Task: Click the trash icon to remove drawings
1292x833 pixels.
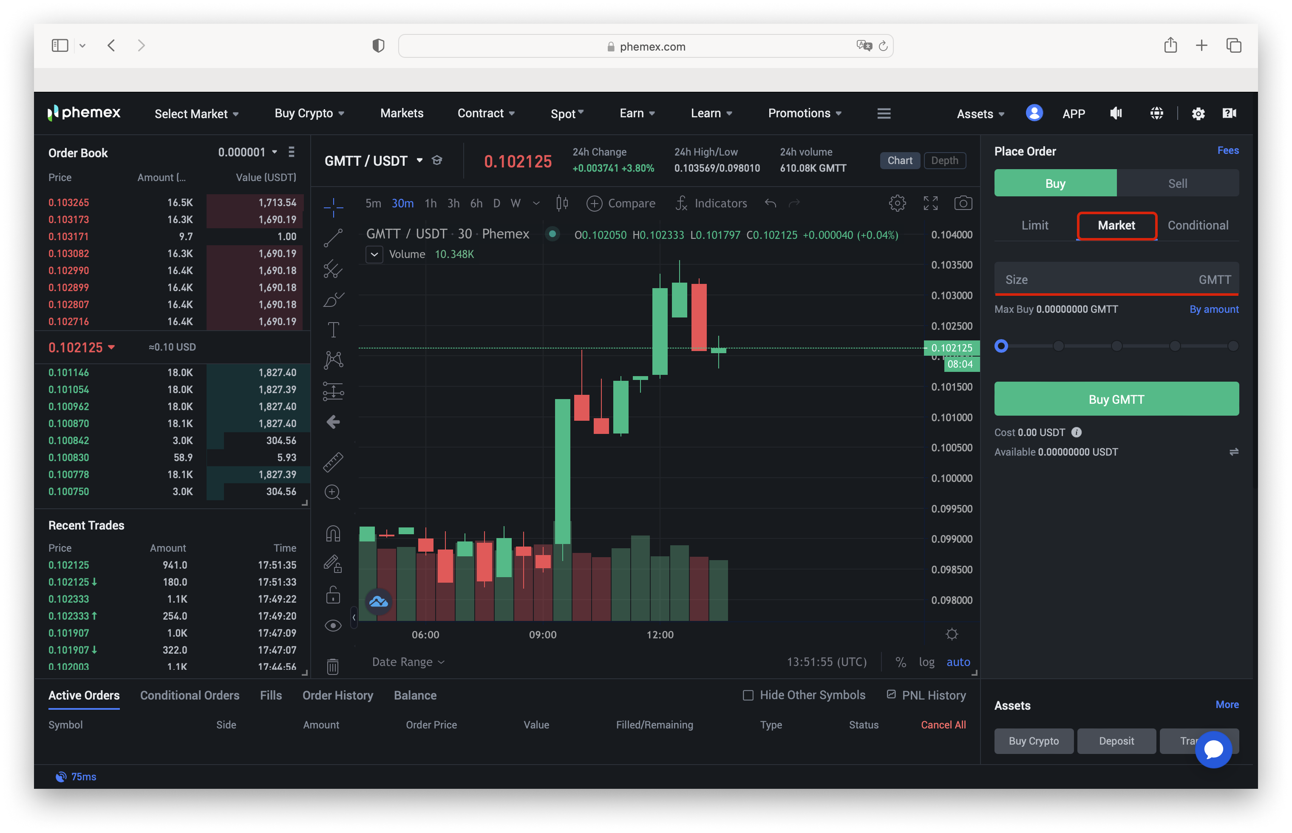Action: (333, 666)
